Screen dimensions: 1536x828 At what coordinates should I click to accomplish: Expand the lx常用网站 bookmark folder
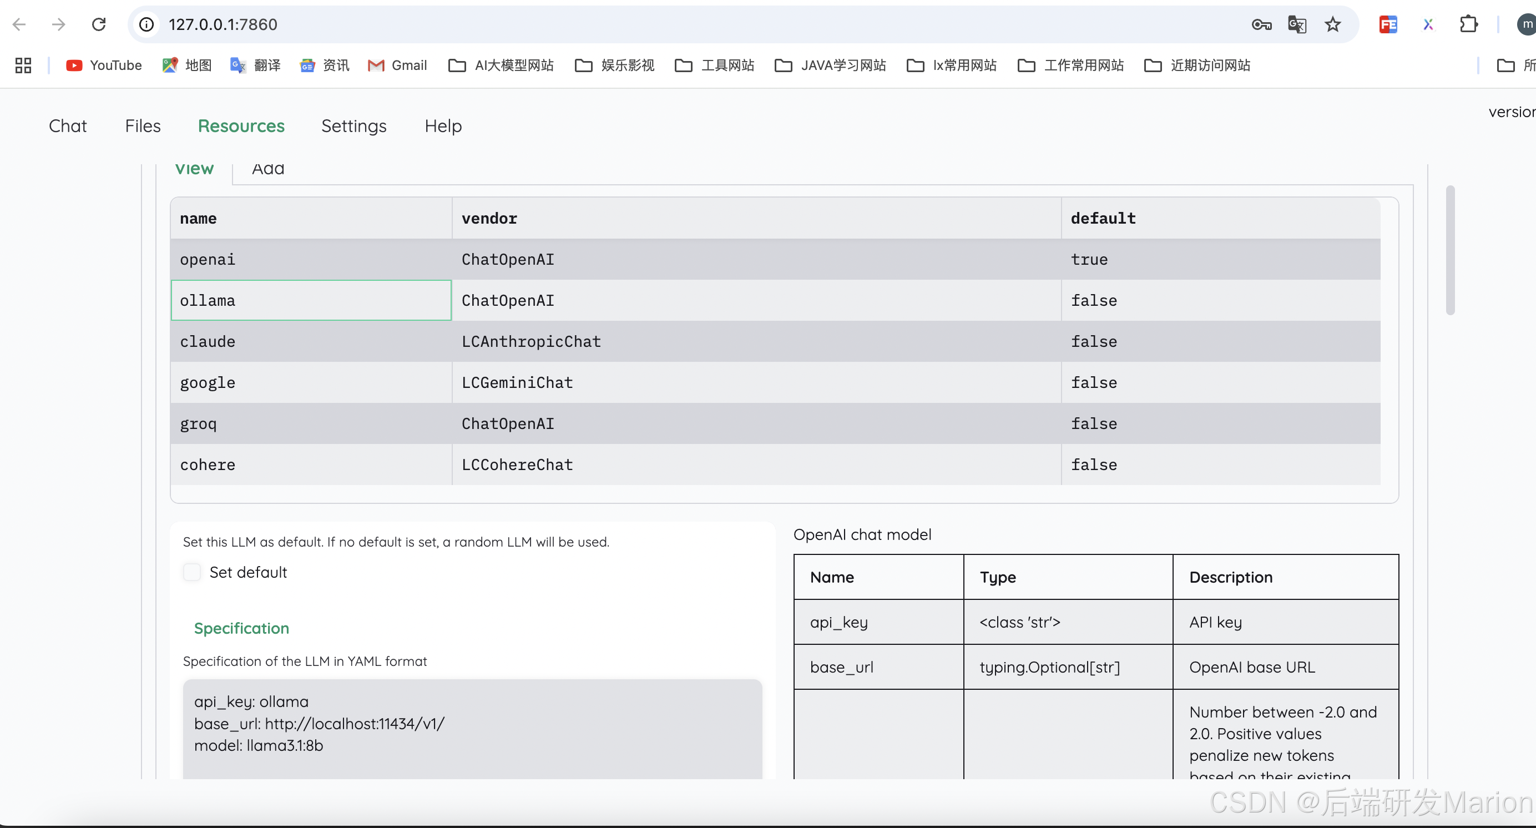point(952,65)
